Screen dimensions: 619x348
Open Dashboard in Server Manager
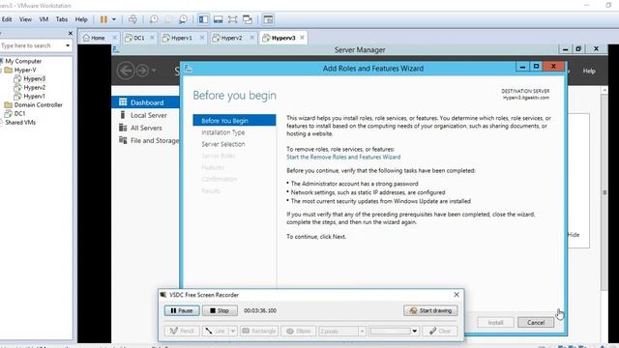coord(145,102)
